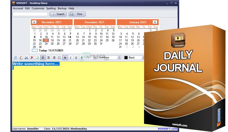Click the Search button

[58, 14]
